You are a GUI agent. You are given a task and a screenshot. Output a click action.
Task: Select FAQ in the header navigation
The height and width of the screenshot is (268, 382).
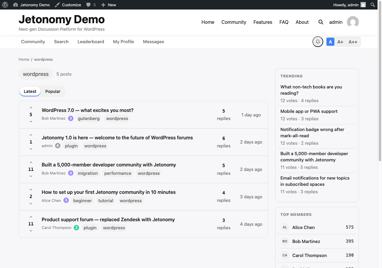284,22
